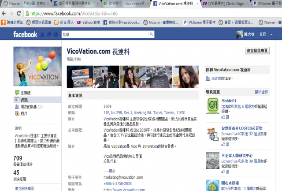Open fifth photo strip thumbnail of smiling woman
The height and width of the screenshot is (191, 282).
(186, 77)
